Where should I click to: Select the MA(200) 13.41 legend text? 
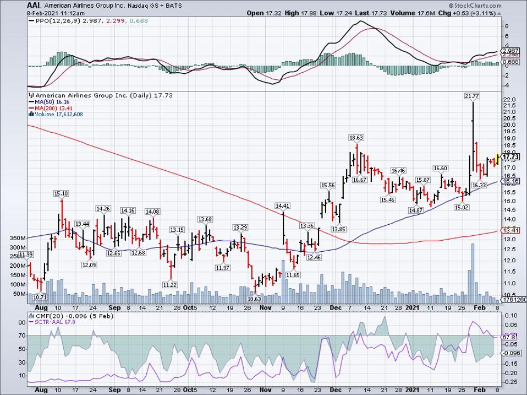pyautogui.click(x=53, y=109)
